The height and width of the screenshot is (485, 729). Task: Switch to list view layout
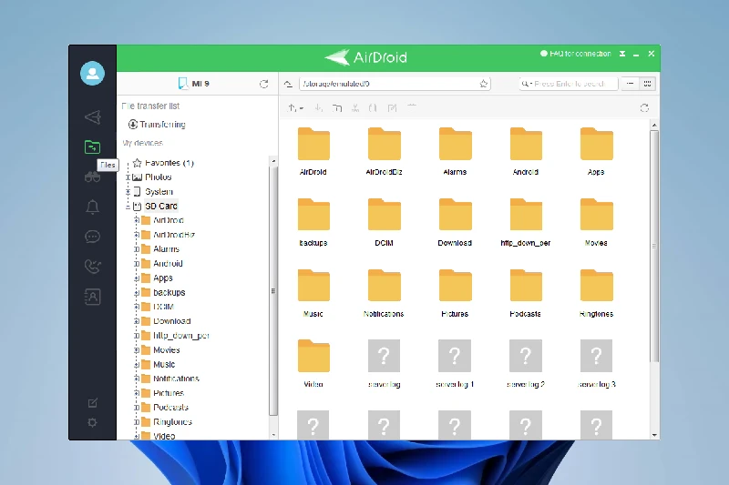coord(631,84)
